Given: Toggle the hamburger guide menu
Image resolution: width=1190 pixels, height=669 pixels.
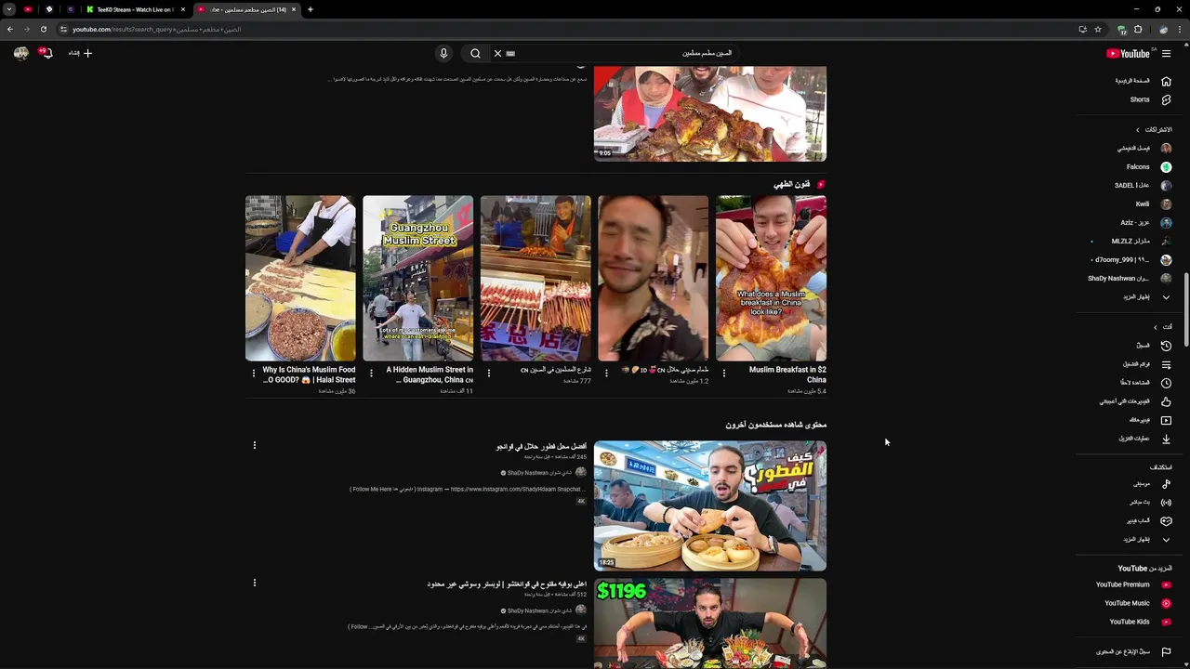Looking at the screenshot, I should tap(1166, 53).
